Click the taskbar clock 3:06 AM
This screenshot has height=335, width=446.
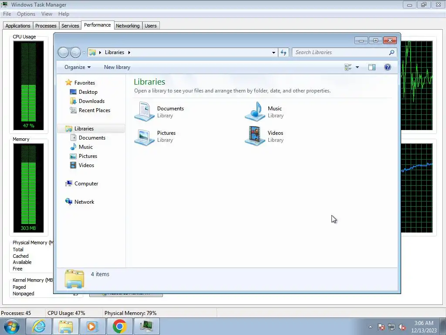[424, 323]
